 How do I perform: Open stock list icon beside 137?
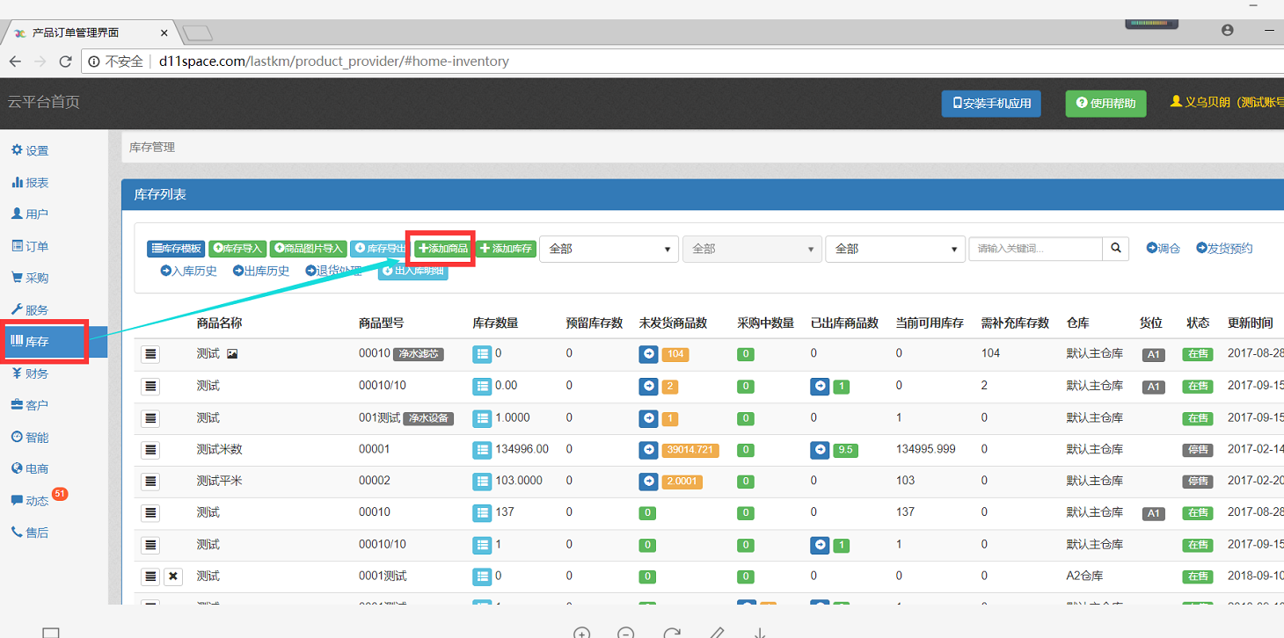point(482,512)
